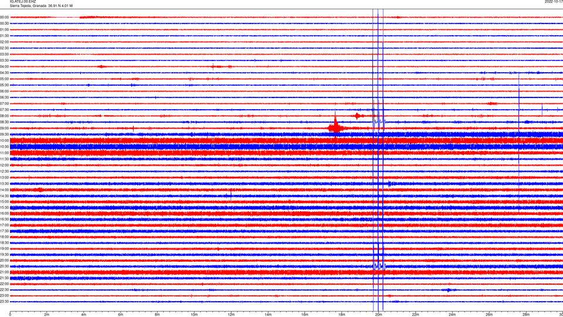Click the 28m tick label on time axis
Viewport: 563px width, 317px height.
[526, 315]
